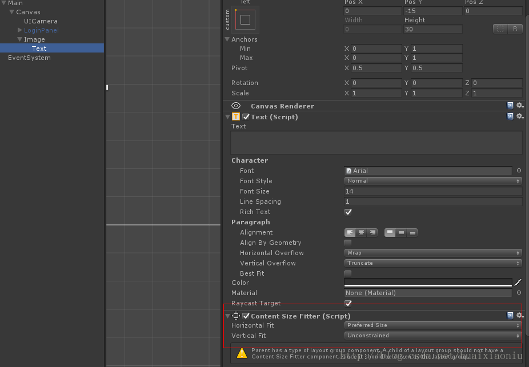This screenshot has width=529, height=367.
Task: Edit the Font Size field
Action: coord(433,191)
